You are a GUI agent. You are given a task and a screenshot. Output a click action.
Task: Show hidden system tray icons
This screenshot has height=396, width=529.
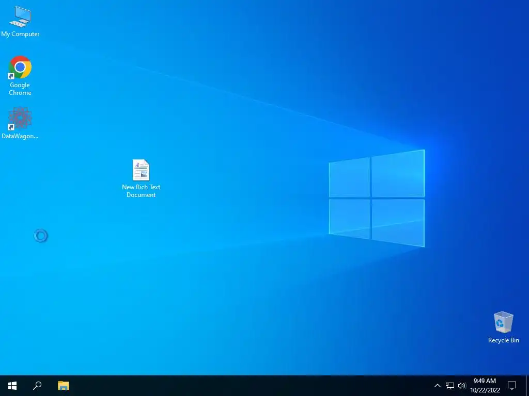[x=437, y=386]
